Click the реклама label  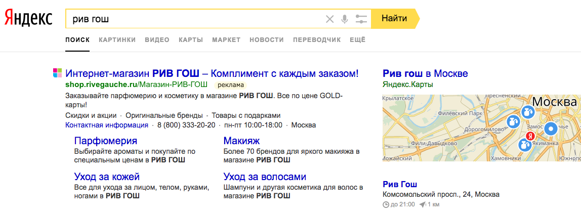click(x=231, y=85)
